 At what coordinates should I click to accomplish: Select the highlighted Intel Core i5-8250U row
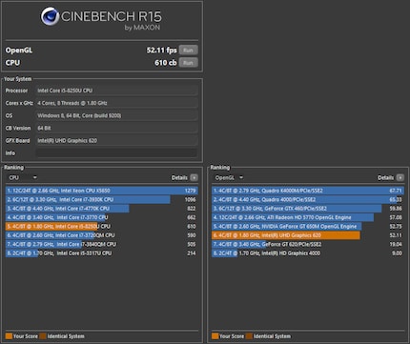point(102,227)
